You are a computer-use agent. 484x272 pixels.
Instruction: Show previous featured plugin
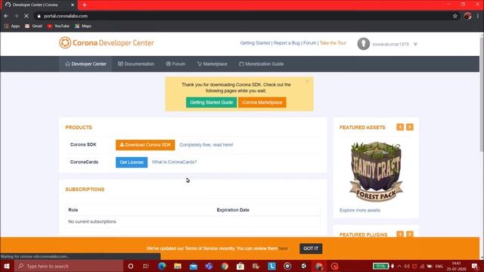(400, 234)
